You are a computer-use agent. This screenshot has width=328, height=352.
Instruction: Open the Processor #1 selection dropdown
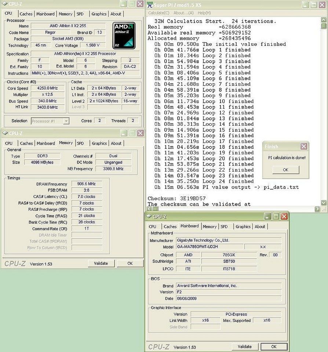tap(66, 121)
